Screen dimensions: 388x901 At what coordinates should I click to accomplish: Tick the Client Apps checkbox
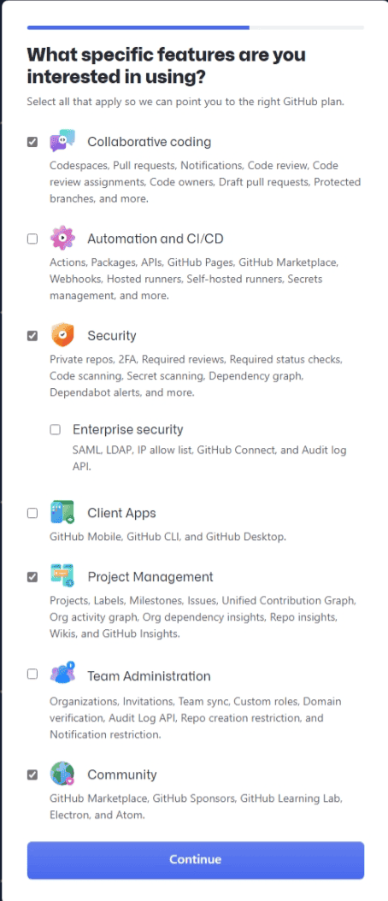point(32,513)
